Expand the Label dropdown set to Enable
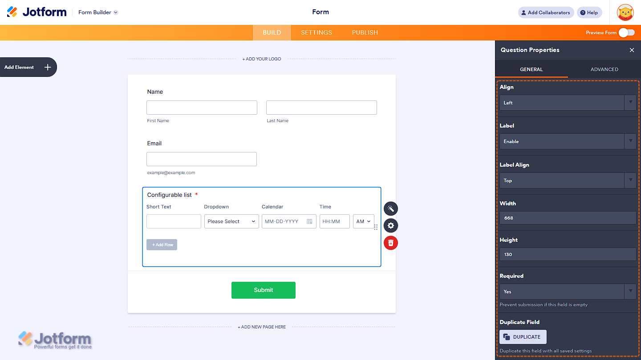This screenshot has width=641, height=360. pyautogui.click(x=568, y=141)
